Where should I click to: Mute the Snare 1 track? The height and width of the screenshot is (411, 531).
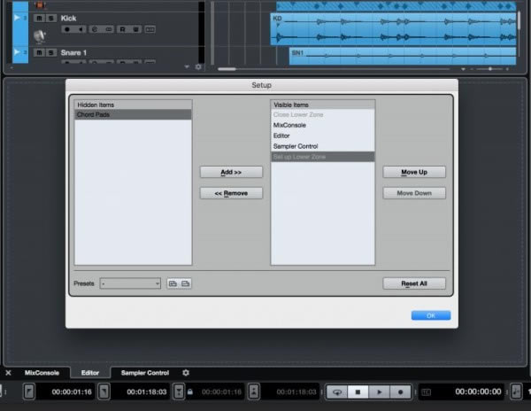[x=39, y=53]
